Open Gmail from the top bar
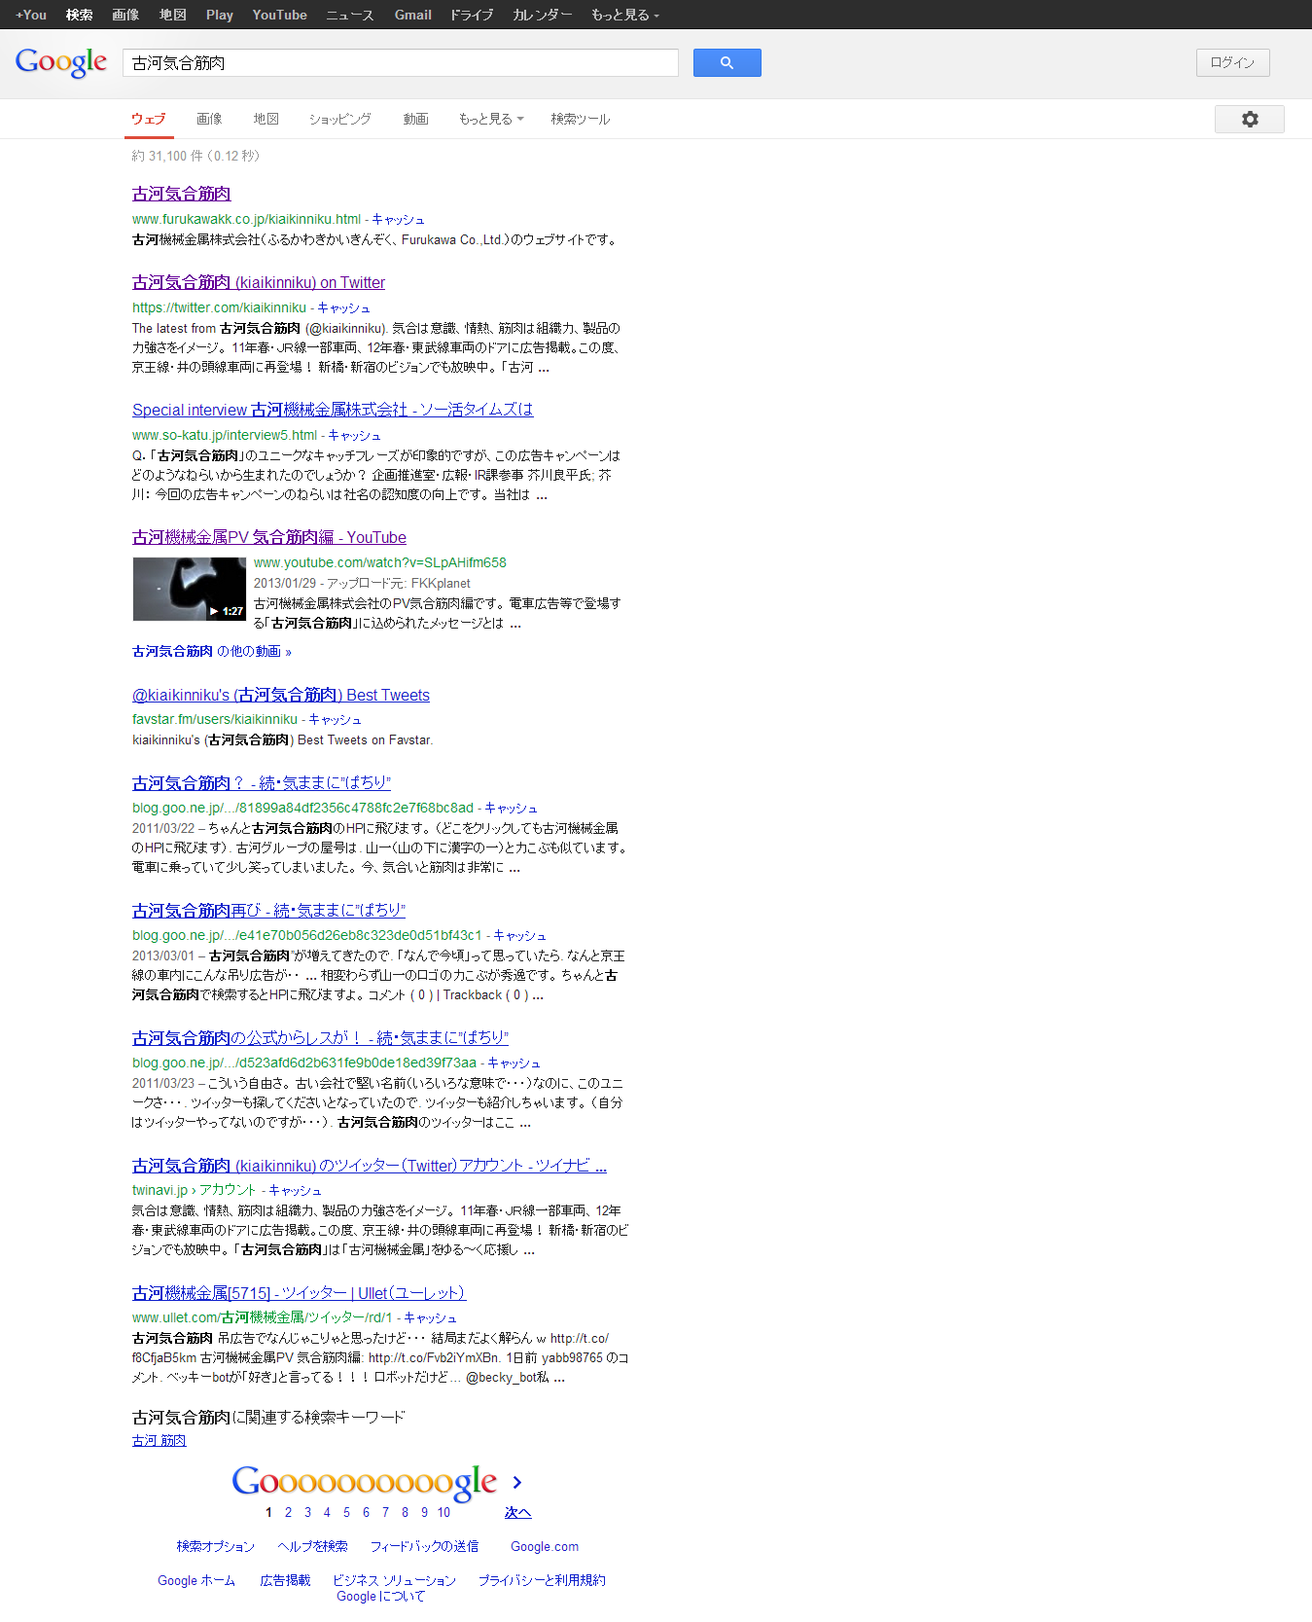This screenshot has width=1312, height=1622. point(412,15)
